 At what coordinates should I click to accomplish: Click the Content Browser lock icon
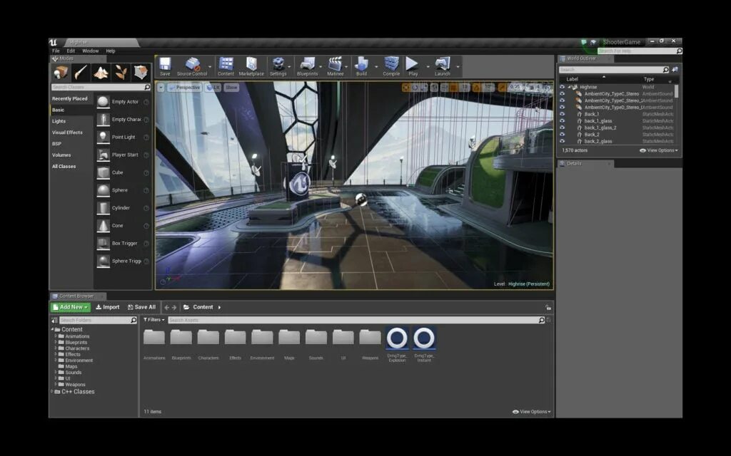[548, 308]
